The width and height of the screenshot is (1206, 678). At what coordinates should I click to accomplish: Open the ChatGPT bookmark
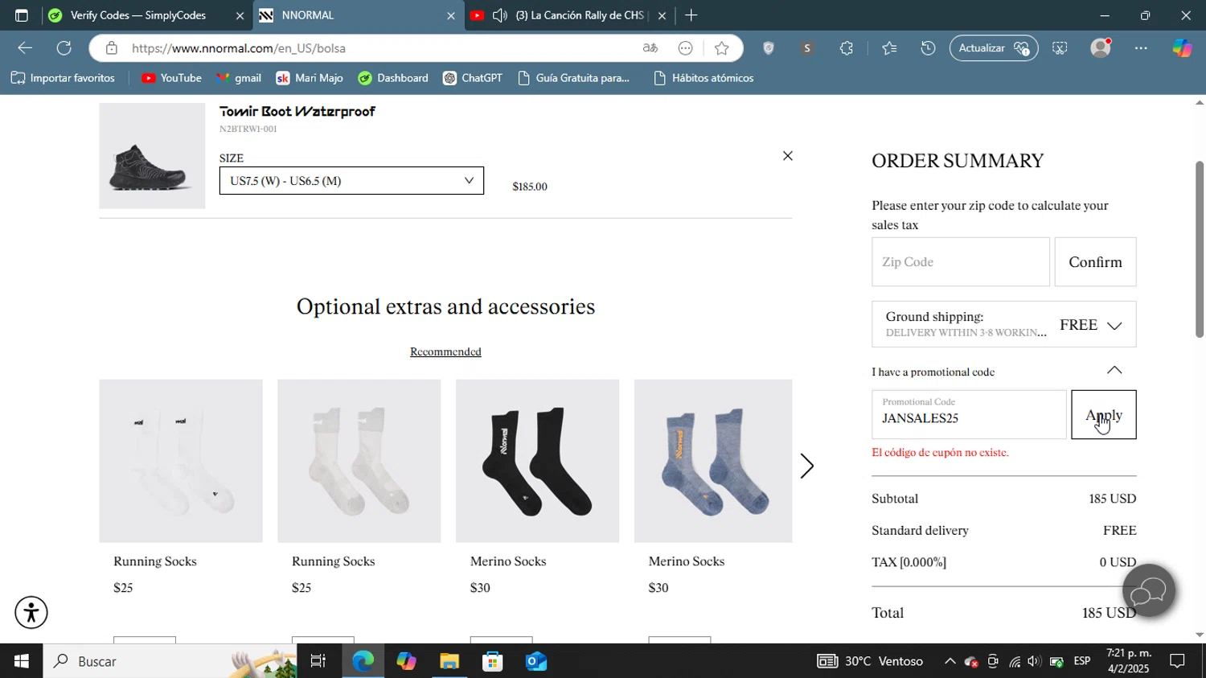coord(473,78)
